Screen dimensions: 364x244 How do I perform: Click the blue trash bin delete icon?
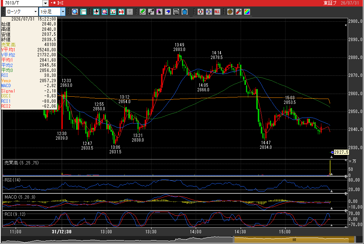(184, 11)
